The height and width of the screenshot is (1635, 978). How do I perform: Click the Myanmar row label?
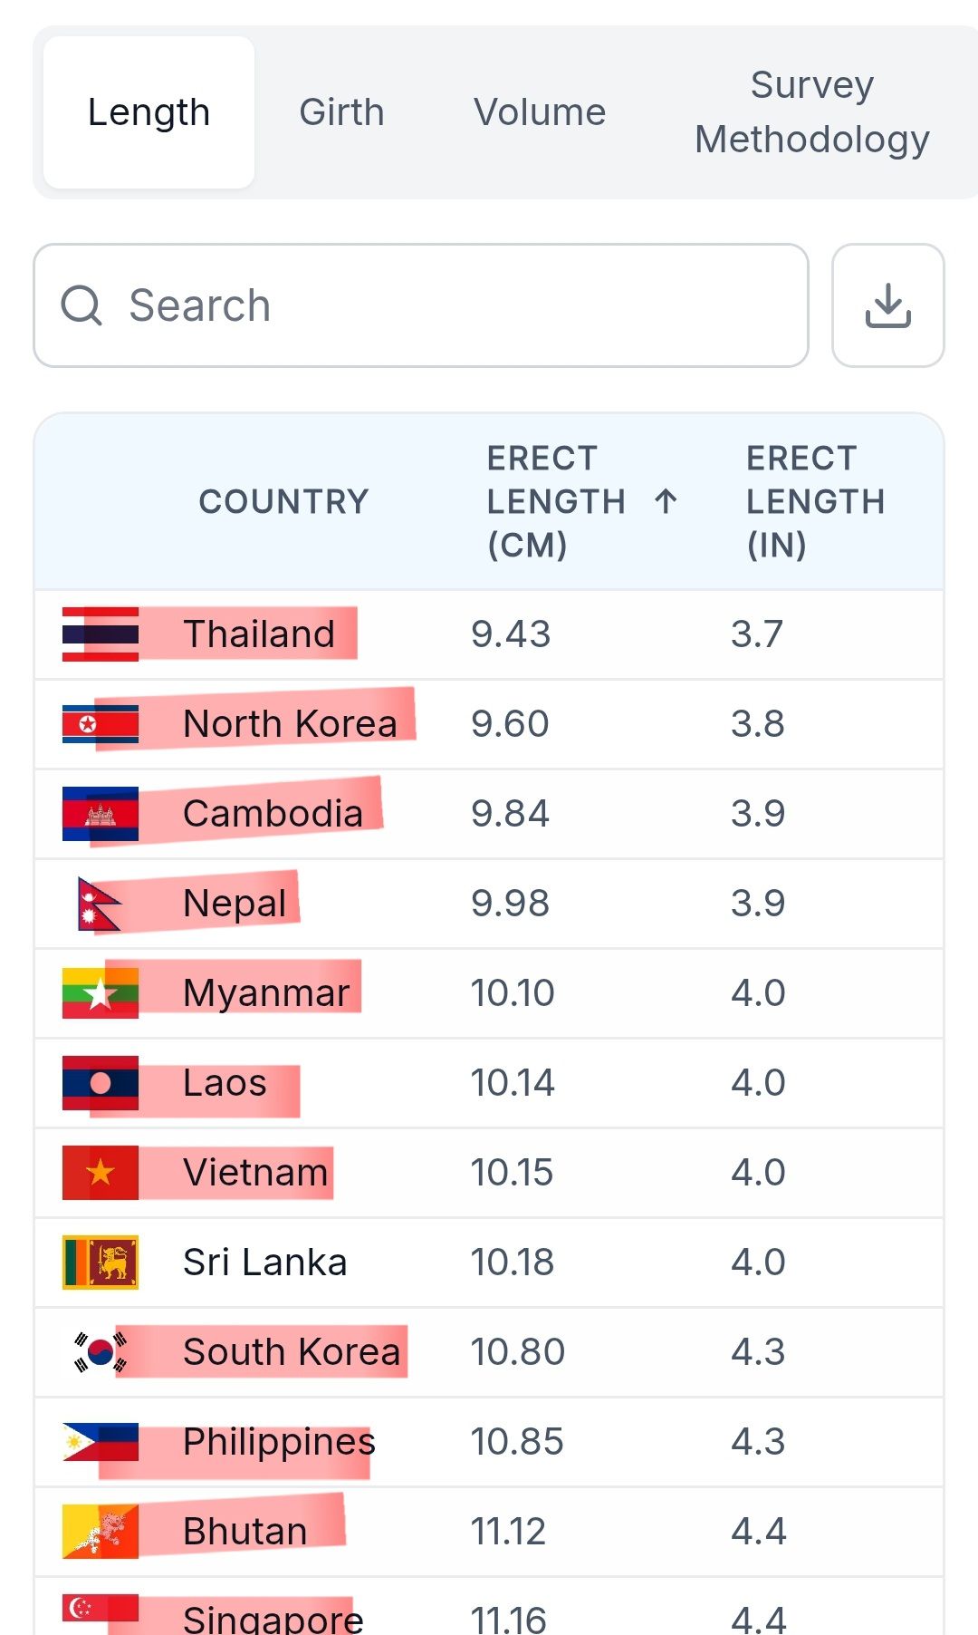click(x=265, y=992)
